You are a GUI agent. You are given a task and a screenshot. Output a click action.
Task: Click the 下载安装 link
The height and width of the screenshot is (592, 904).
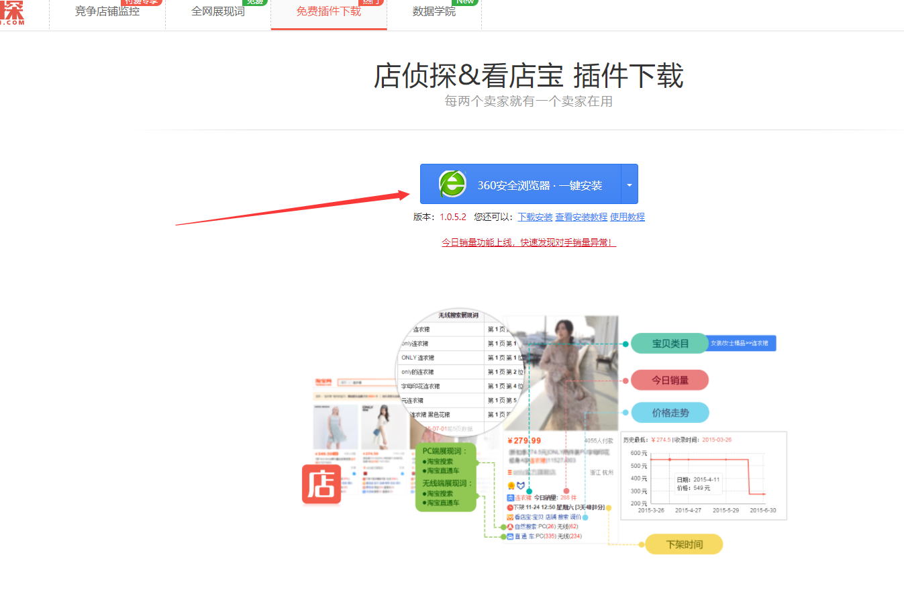click(535, 217)
